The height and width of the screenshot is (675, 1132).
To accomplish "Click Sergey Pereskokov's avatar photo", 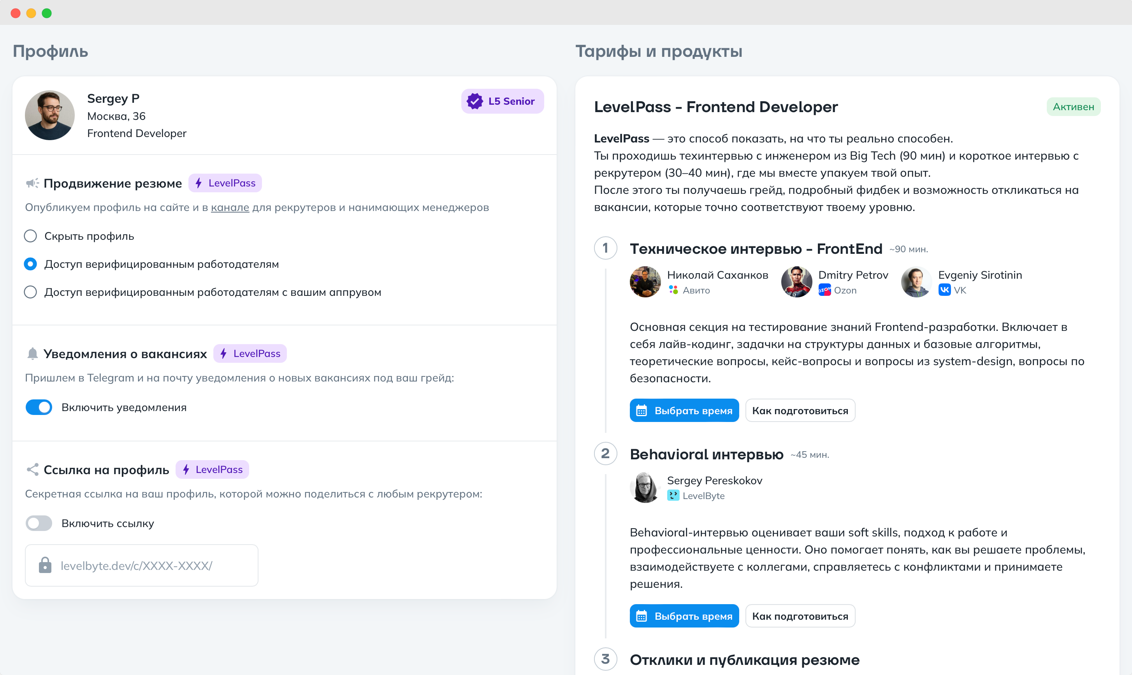I will tap(645, 487).
